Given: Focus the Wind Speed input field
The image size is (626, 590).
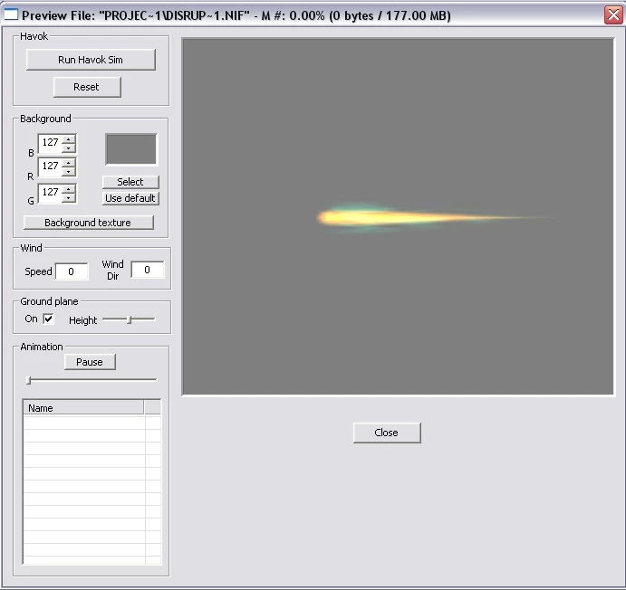Looking at the screenshot, I should pyautogui.click(x=72, y=271).
